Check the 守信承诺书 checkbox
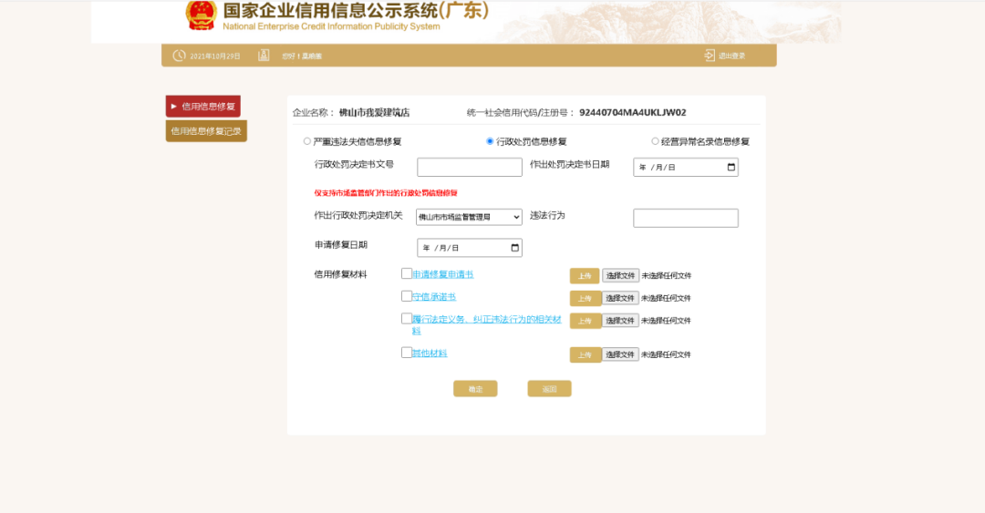This screenshot has width=985, height=513. 407,296
